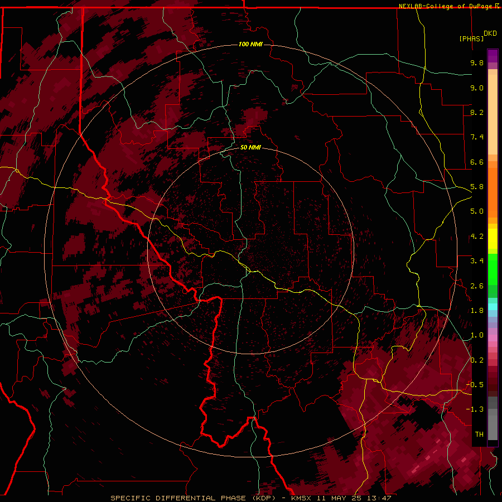Screen dimensions: 502x502
Task: Click the 1.8 value on the scale
Action: (477, 311)
